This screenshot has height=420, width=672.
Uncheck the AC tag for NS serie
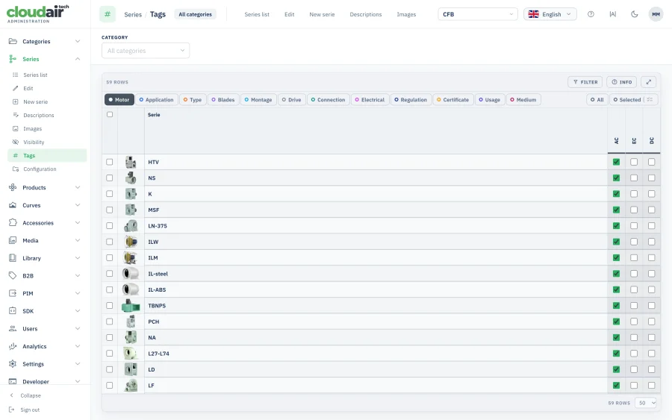point(616,178)
